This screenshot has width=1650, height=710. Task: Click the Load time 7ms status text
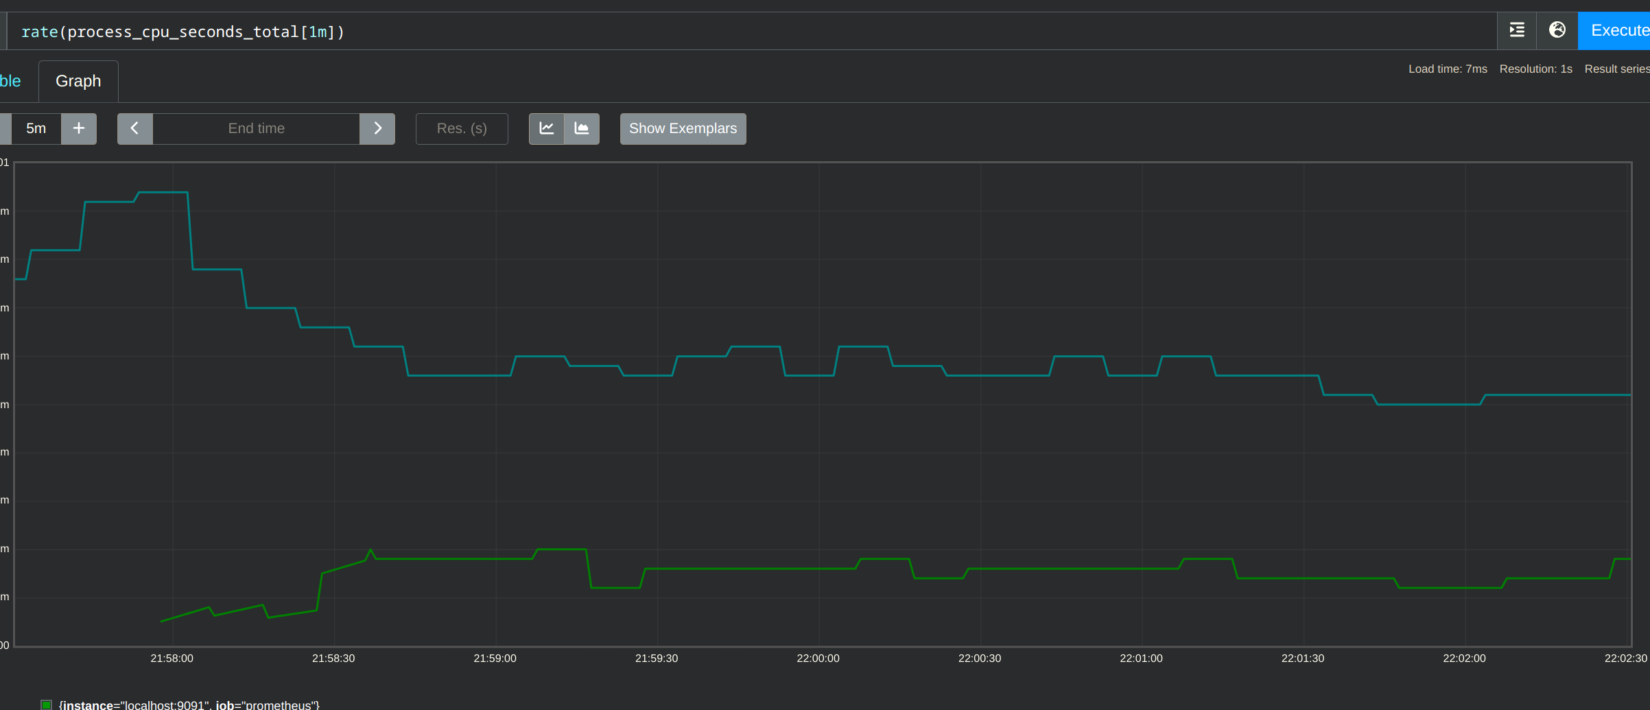pyautogui.click(x=1448, y=69)
